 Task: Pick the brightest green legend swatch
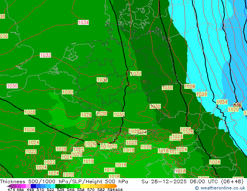(78, 186)
